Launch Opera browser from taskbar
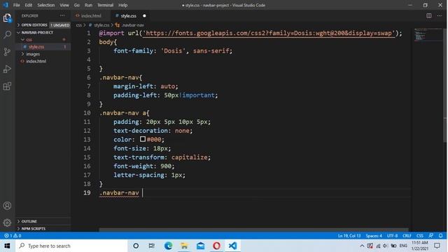 tap(216, 246)
